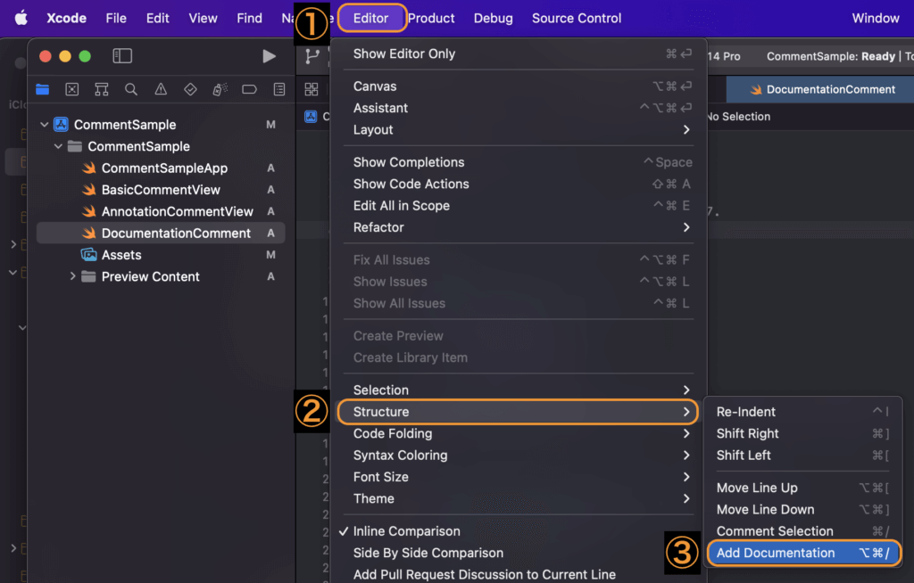The image size is (914, 583).
Task: Expand the Code Folding submenu
Action: (x=519, y=433)
